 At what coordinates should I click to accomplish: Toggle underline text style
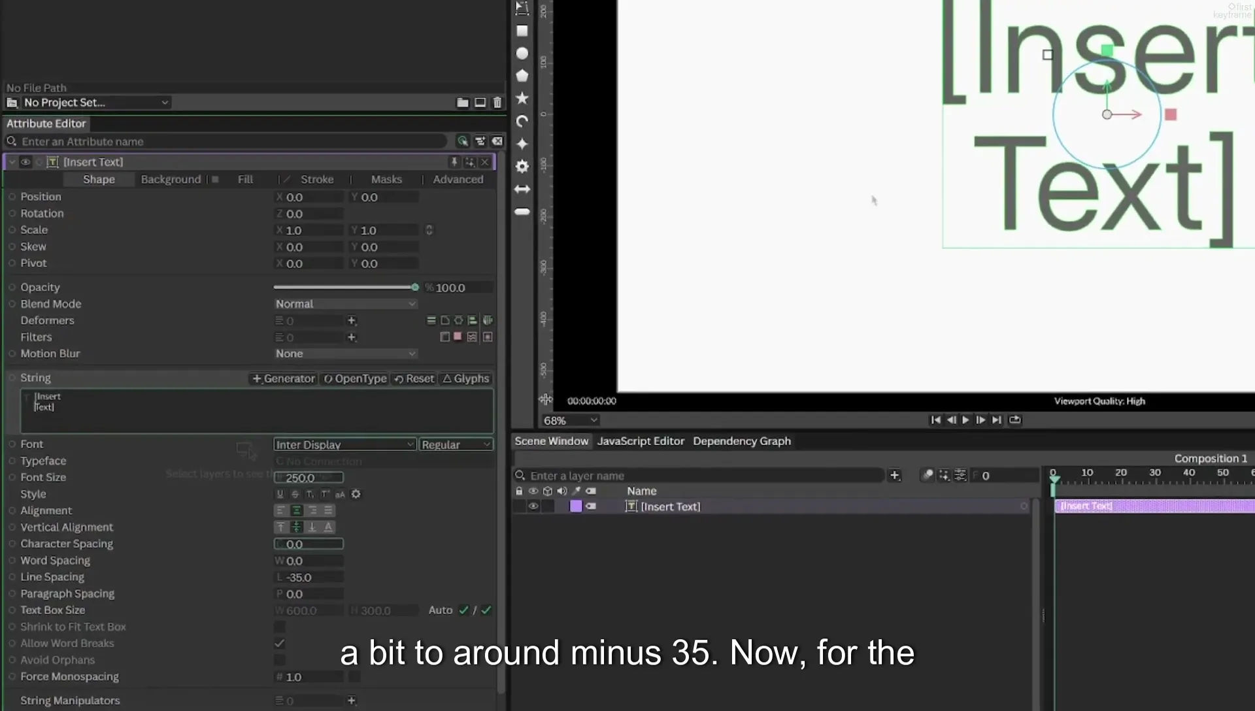tap(280, 494)
